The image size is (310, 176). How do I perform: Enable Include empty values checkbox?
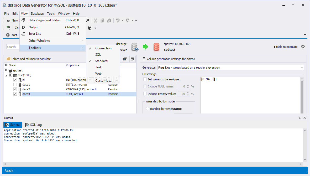click(145, 94)
